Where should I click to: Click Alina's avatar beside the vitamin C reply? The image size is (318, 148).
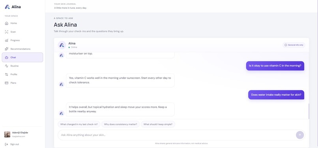coord(62,84)
